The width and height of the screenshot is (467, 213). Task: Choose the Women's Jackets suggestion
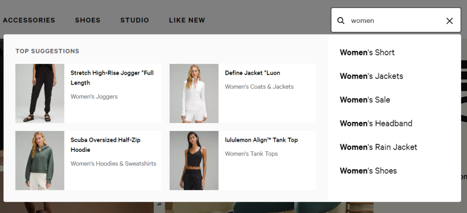click(x=371, y=76)
